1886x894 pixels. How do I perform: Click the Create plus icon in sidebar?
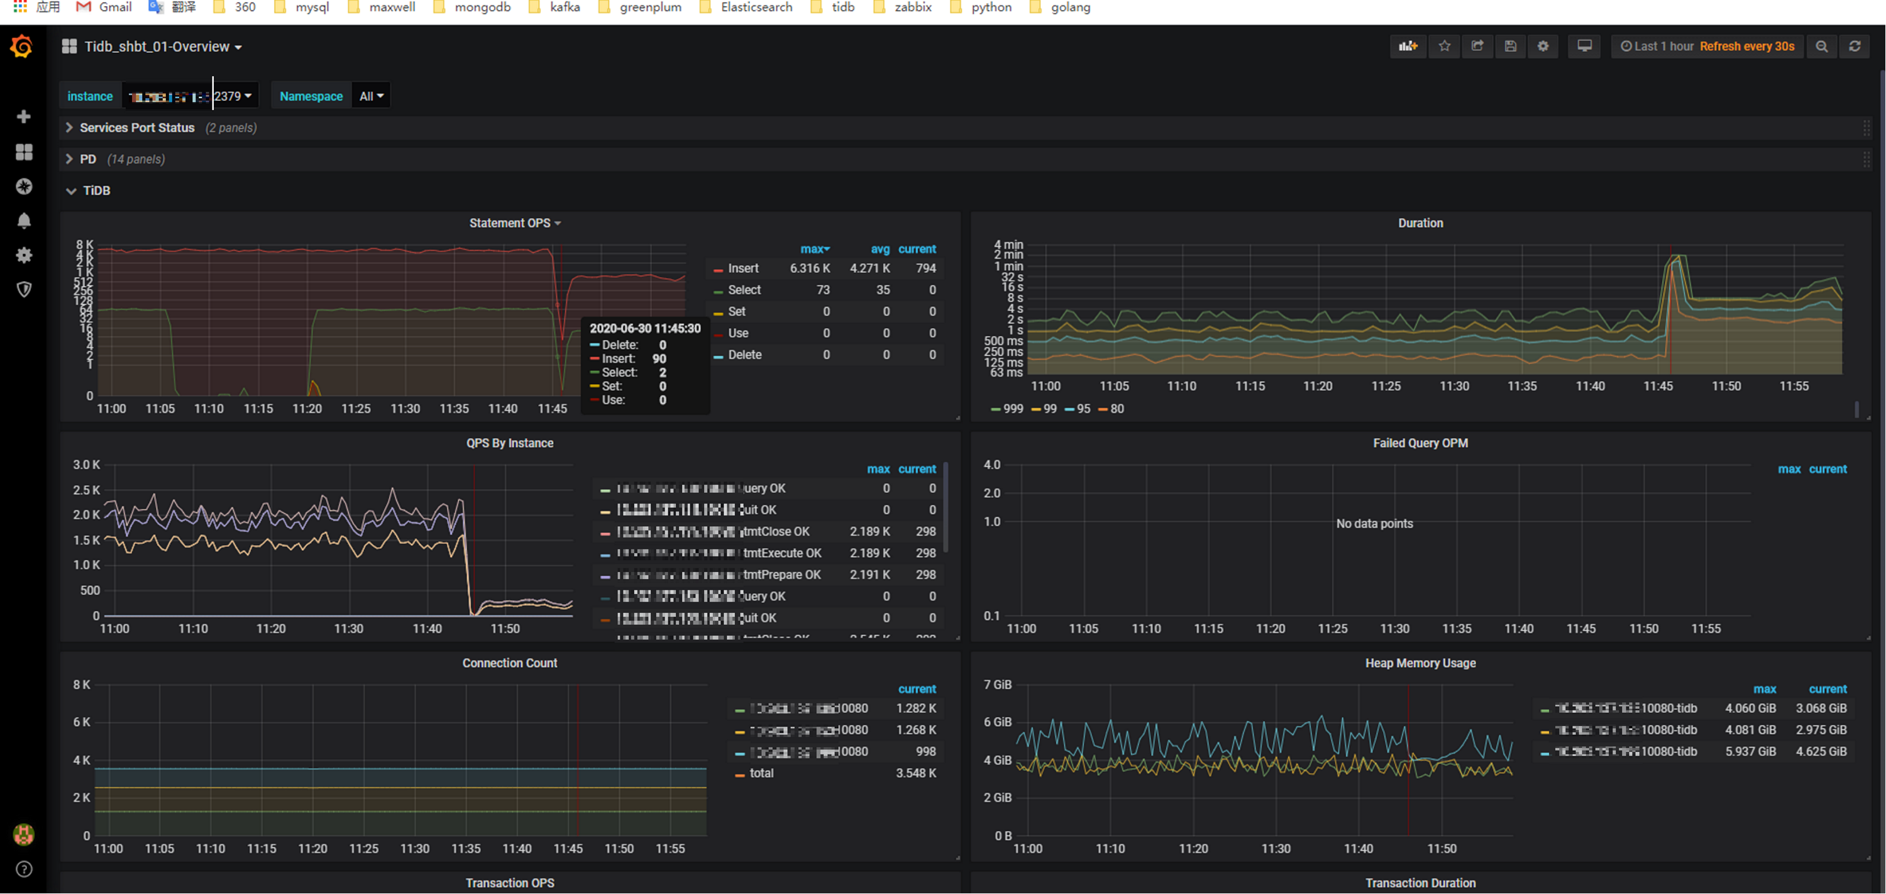coord(23,116)
